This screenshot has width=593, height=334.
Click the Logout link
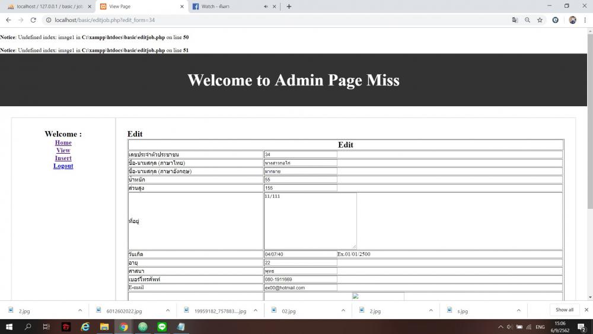coord(63,166)
